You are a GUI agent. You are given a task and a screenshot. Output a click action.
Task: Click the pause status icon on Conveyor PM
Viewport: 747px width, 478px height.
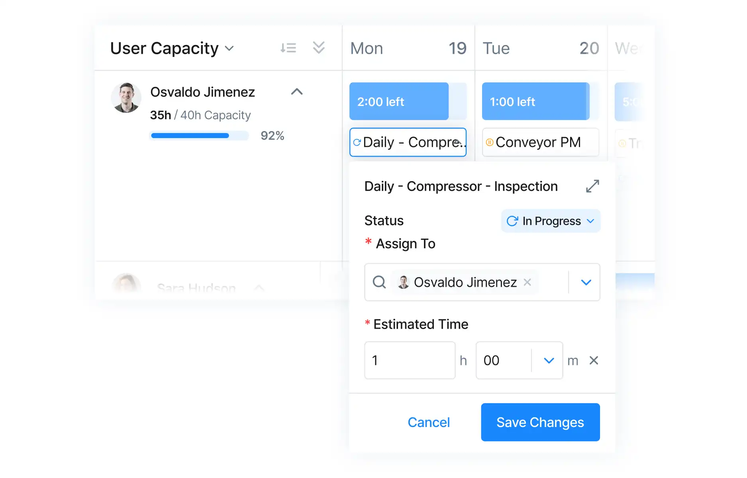(490, 142)
